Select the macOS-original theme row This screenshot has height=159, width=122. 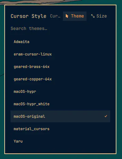(60, 116)
